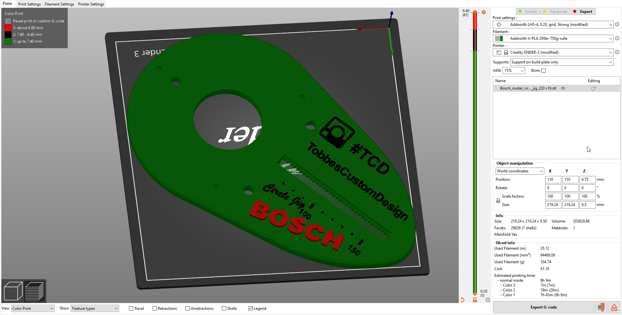This screenshot has width=622, height=315.
Task: Open the layer slider settings cog
Action: tap(488, 300)
